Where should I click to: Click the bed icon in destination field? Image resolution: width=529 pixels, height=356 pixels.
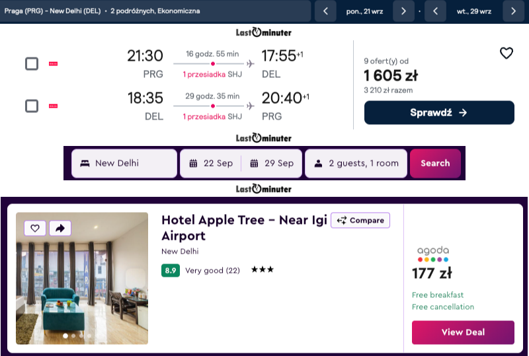[x=85, y=164]
